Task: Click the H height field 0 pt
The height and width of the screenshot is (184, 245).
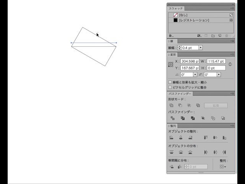Action: tap(216, 68)
